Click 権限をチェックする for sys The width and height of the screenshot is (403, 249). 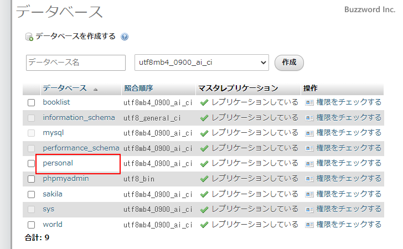coord(349,209)
